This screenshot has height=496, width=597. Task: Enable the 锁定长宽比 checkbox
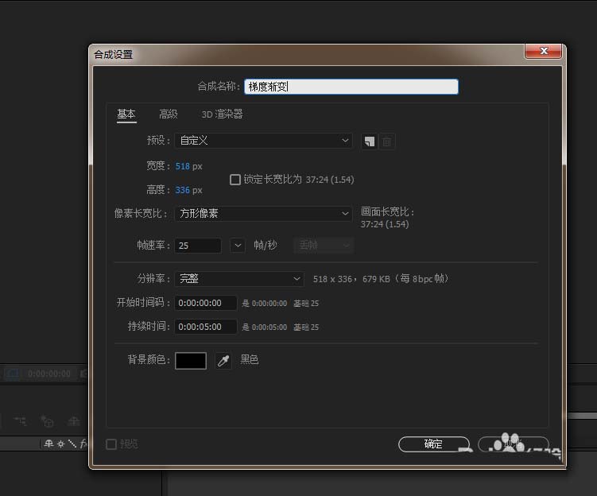(x=235, y=180)
